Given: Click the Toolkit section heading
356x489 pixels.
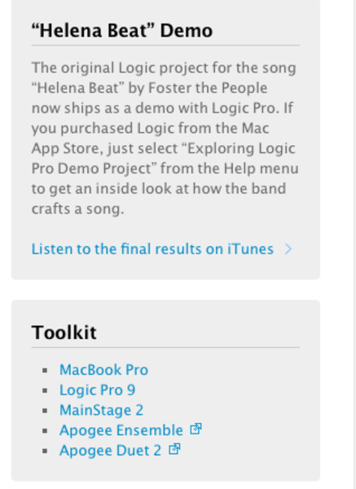Looking at the screenshot, I should pos(64,333).
